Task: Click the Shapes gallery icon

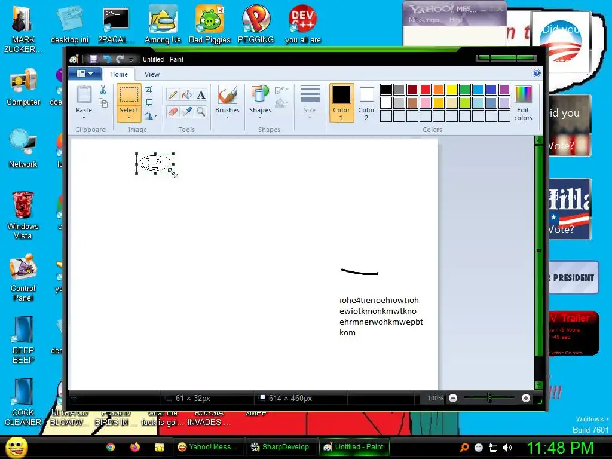Action: click(x=260, y=94)
